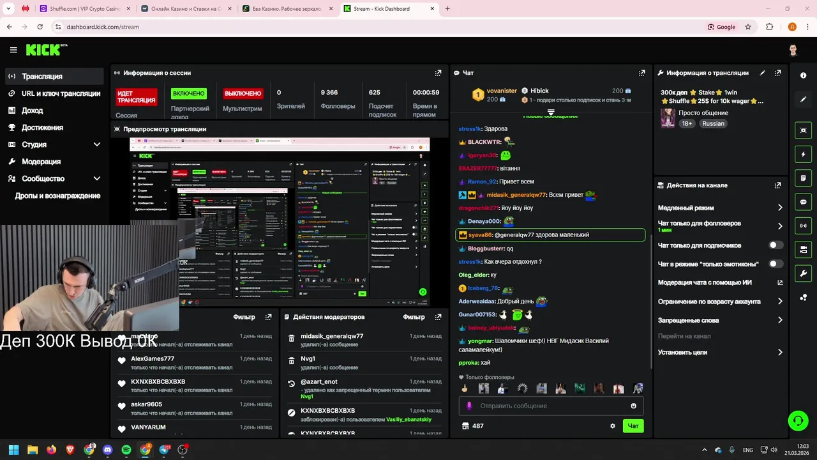Click AlexGames777 in the activity feed
The height and width of the screenshot is (460, 817).
153,358
